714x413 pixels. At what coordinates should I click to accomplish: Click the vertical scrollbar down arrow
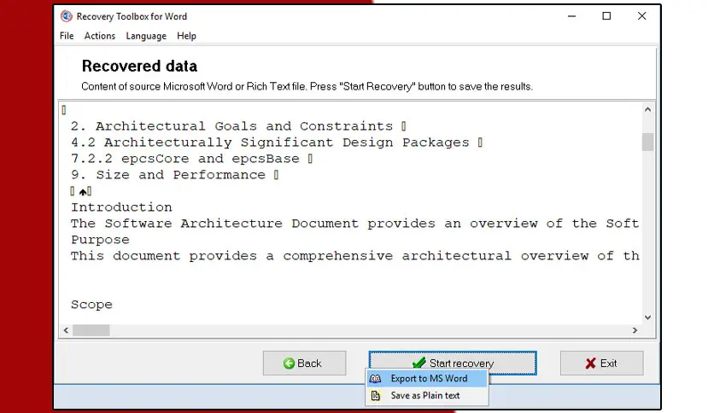pyautogui.click(x=647, y=317)
